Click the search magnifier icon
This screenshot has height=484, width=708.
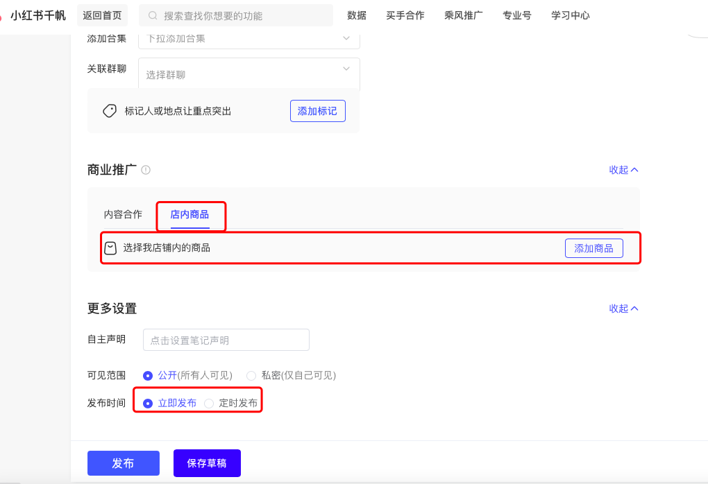[153, 16]
